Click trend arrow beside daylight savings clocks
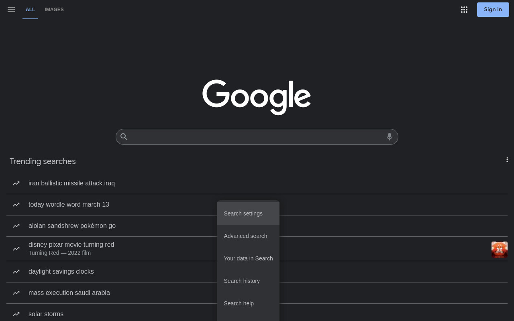Image resolution: width=514 pixels, height=321 pixels. point(16,272)
